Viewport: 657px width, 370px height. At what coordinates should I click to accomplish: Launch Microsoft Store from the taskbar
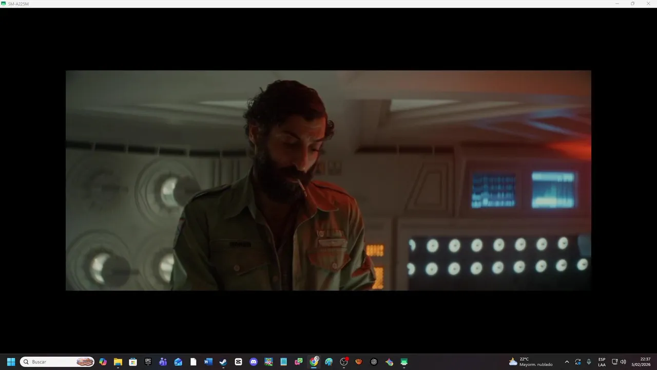click(133, 362)
